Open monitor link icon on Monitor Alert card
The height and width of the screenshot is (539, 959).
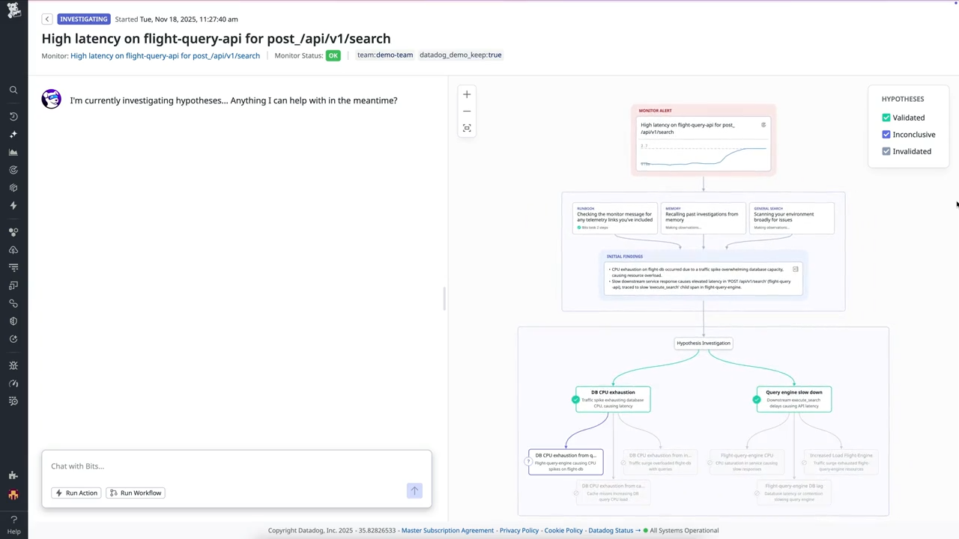763,125
